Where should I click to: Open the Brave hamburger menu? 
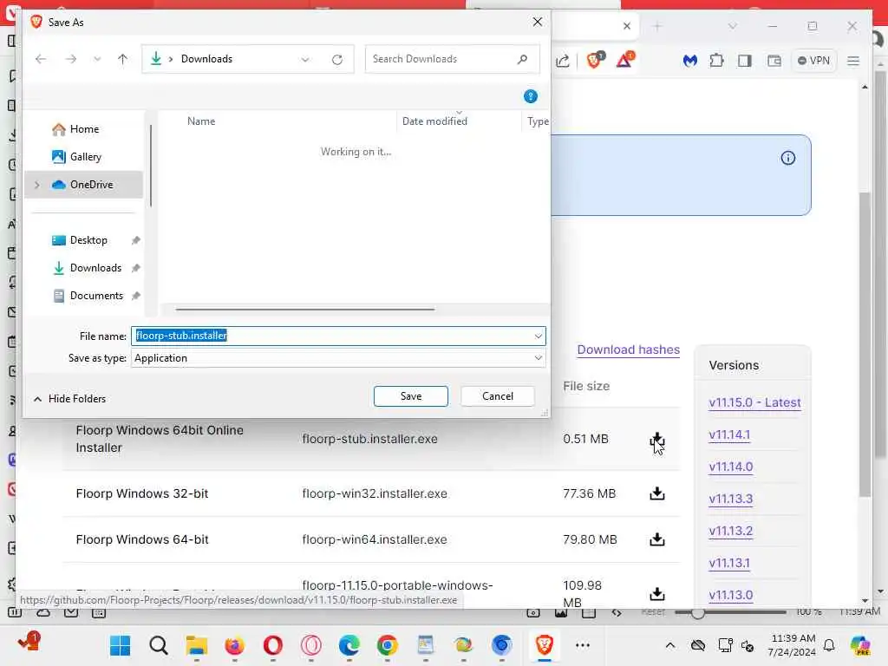coord(853,61)
